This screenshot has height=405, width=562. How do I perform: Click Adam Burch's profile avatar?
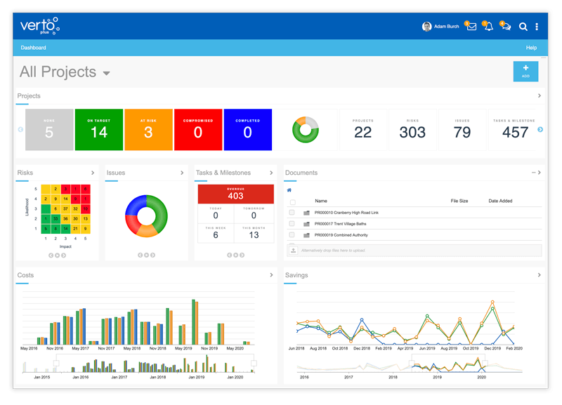[426, 27]
